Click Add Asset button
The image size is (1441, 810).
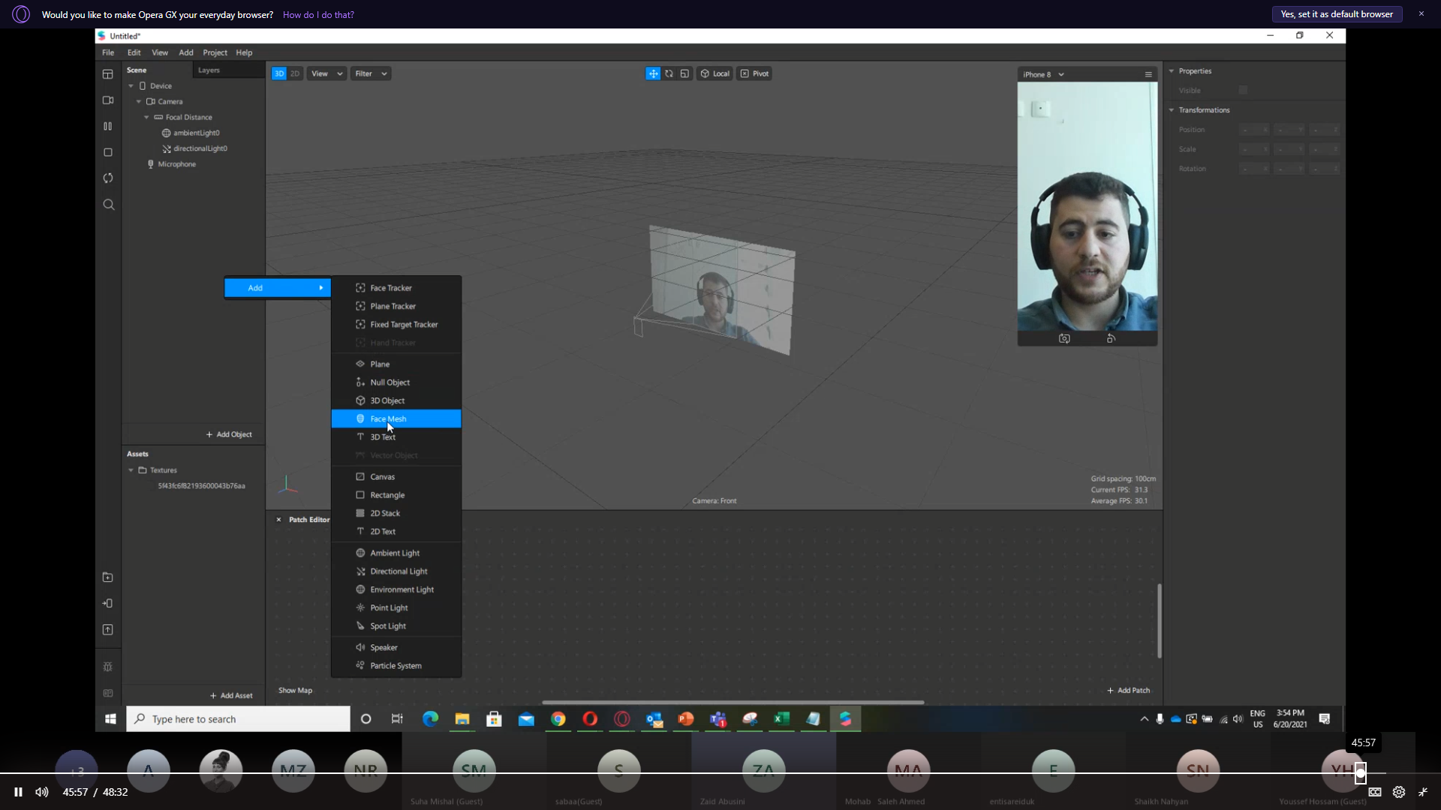[231, 695]
